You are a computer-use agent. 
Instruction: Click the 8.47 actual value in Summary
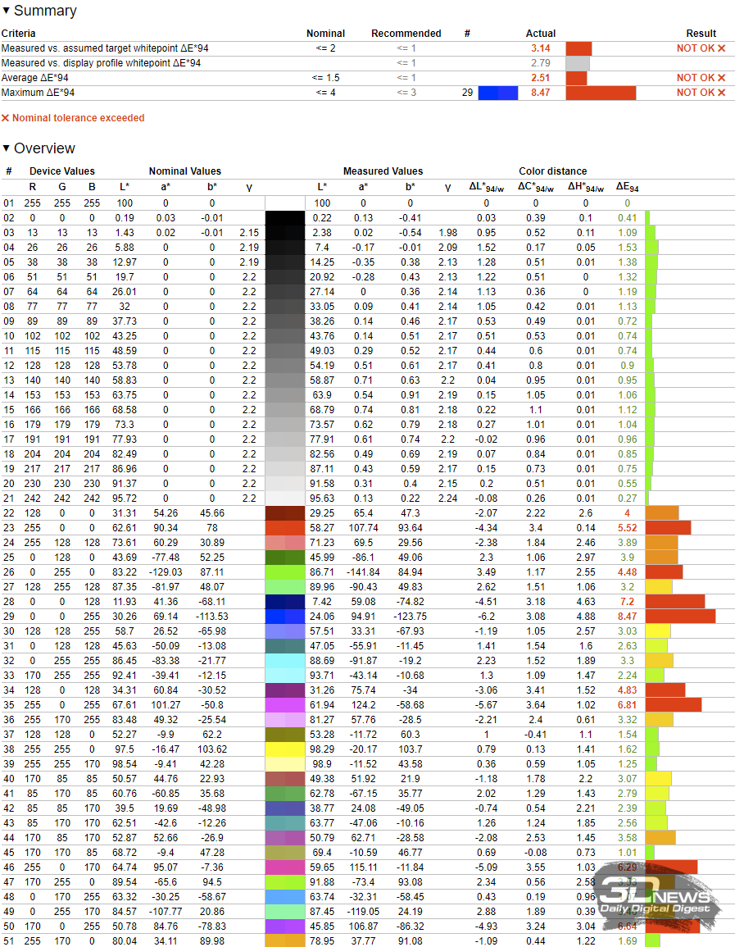pyautogui.click(x=540, y=93)
